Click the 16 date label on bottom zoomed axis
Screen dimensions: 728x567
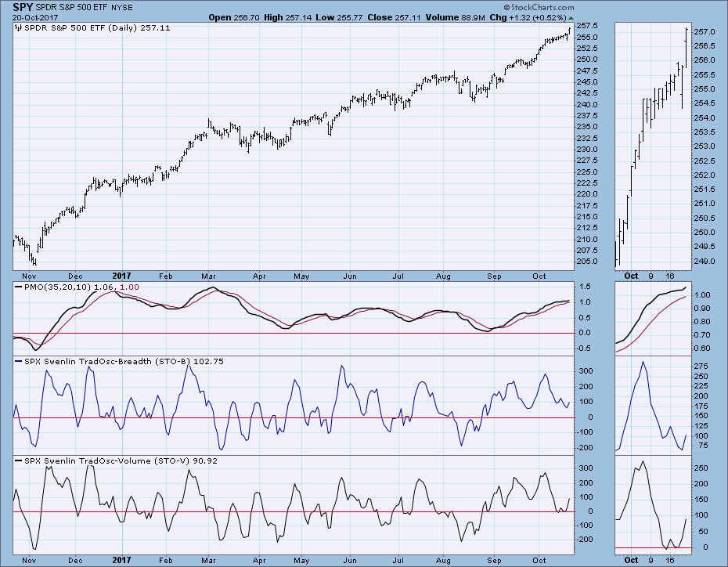click(x=669, y=561)
